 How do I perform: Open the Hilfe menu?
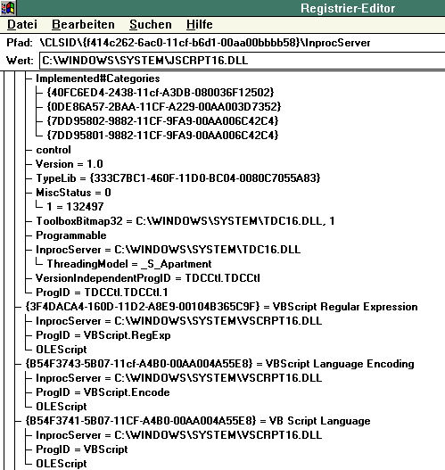[x=199, y=24]
